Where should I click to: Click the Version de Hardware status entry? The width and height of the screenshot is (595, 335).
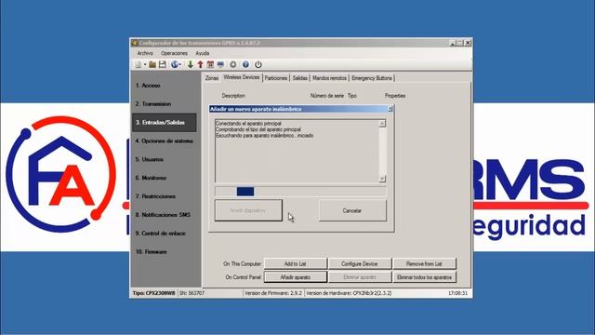click(349, 293)
